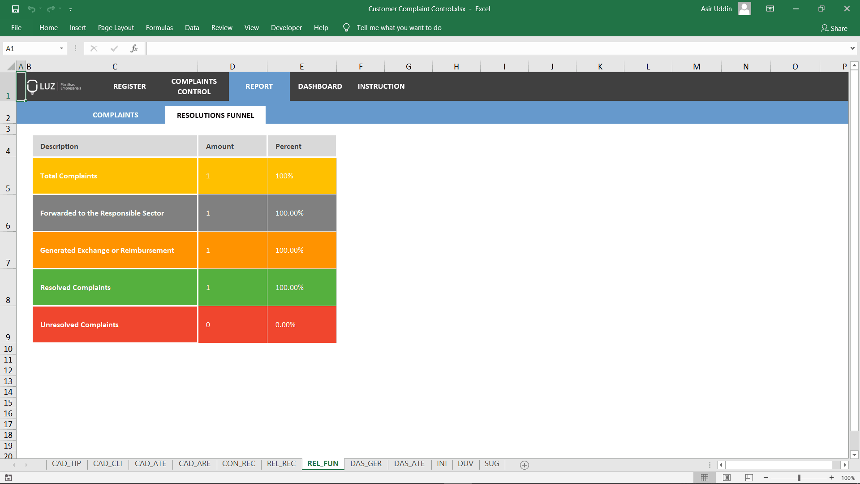Open Quick Access Toolbar customization menu
The image size is (860, 484).
click(x=71, y=9)
